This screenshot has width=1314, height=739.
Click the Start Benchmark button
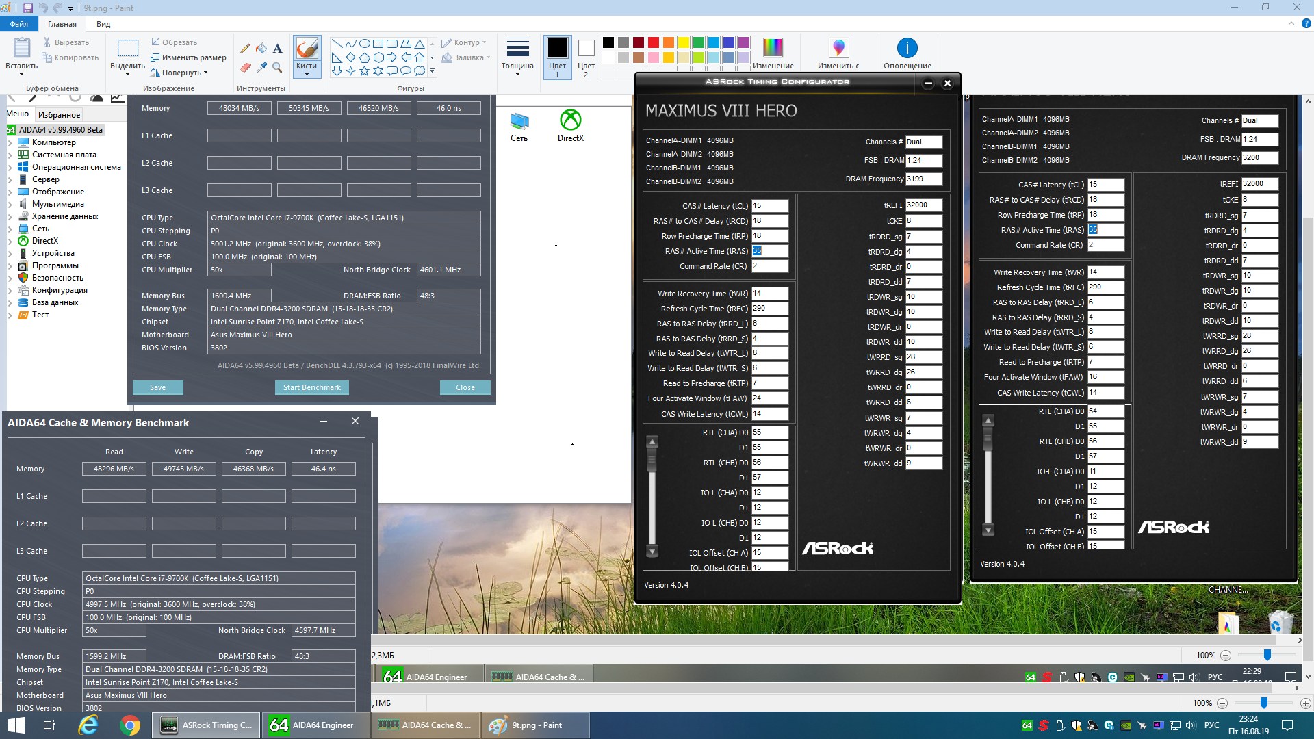click(x=311, y=387)
